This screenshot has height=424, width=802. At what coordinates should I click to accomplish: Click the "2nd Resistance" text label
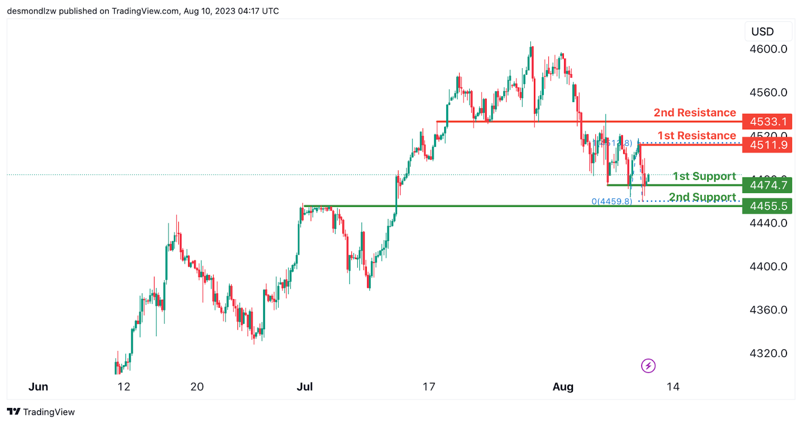coord(694,113)
